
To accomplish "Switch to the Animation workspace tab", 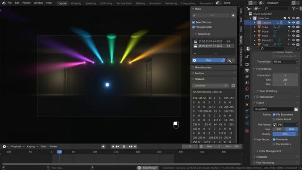I will [x=155, y=3].
